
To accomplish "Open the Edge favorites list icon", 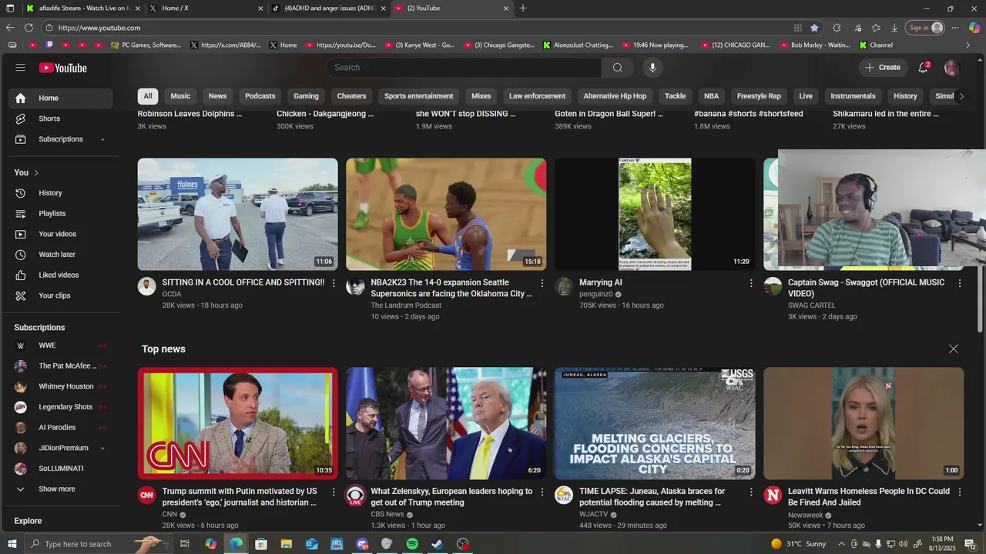I will click(x=876, y=28).
